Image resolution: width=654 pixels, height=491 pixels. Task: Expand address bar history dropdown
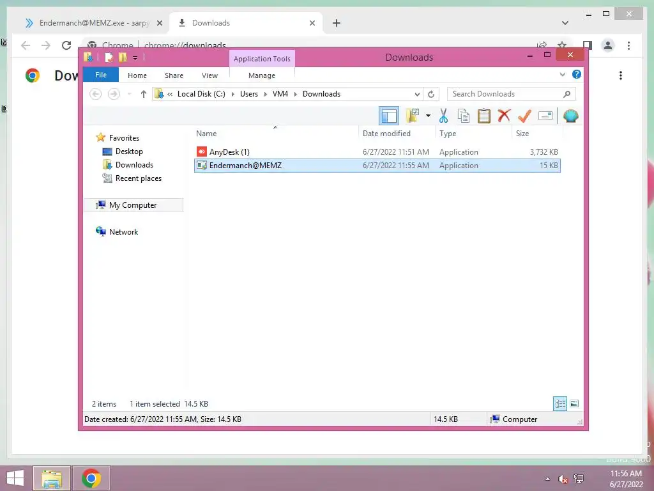pos(417,94)
